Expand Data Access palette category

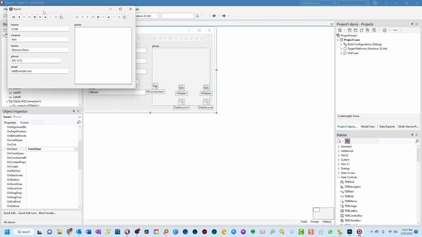coord(338,173)
